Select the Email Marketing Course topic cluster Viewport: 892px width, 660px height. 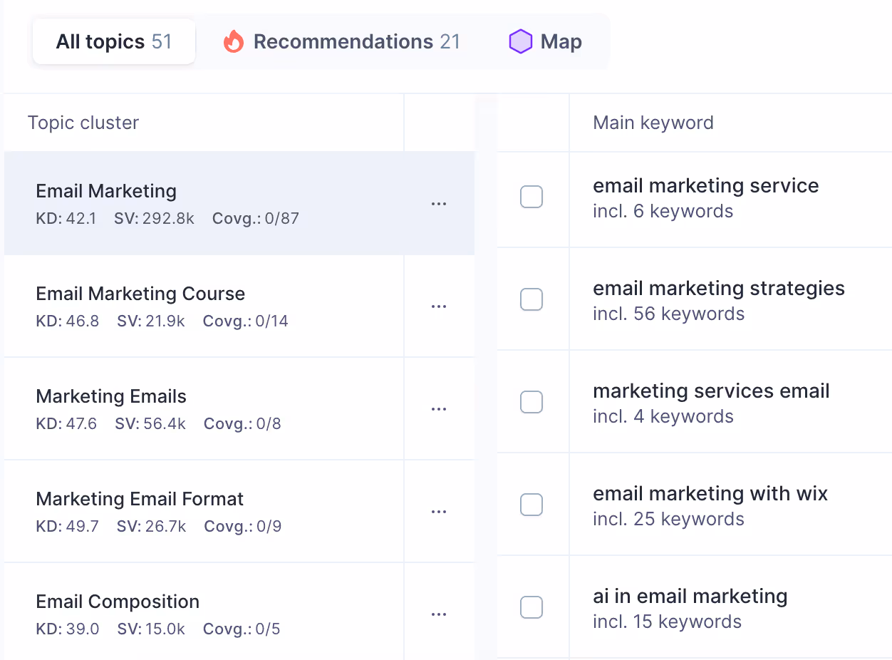(x=204, y=306)
